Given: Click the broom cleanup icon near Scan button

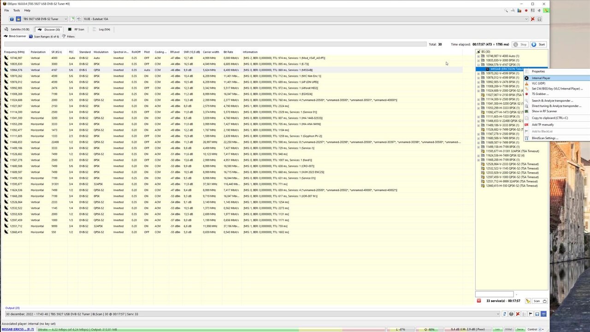Looking at the screenshot, I should [x=528, y=301].
